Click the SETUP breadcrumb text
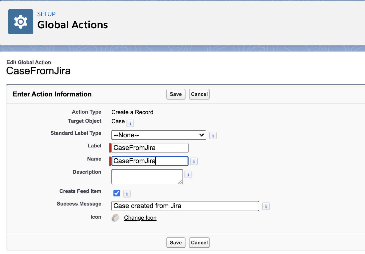 click(x=46, y=14)
